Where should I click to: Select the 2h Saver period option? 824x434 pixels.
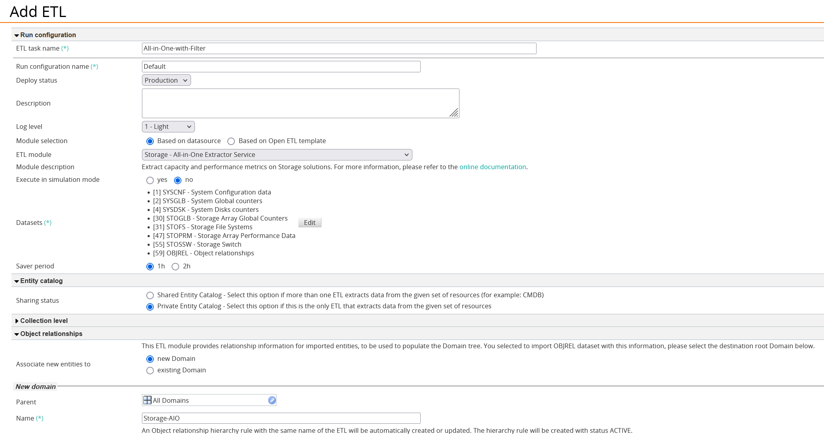[176, 266]
